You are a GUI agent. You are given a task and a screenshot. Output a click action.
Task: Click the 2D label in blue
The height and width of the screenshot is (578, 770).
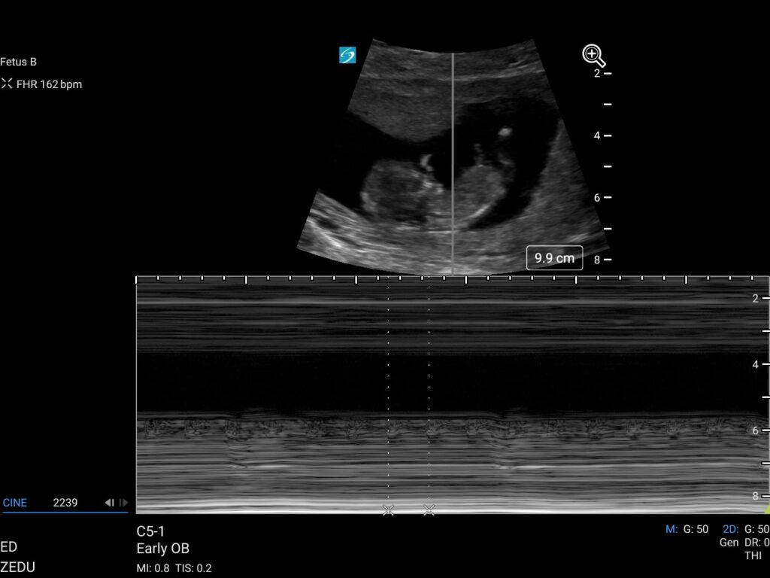coord(731,529)
